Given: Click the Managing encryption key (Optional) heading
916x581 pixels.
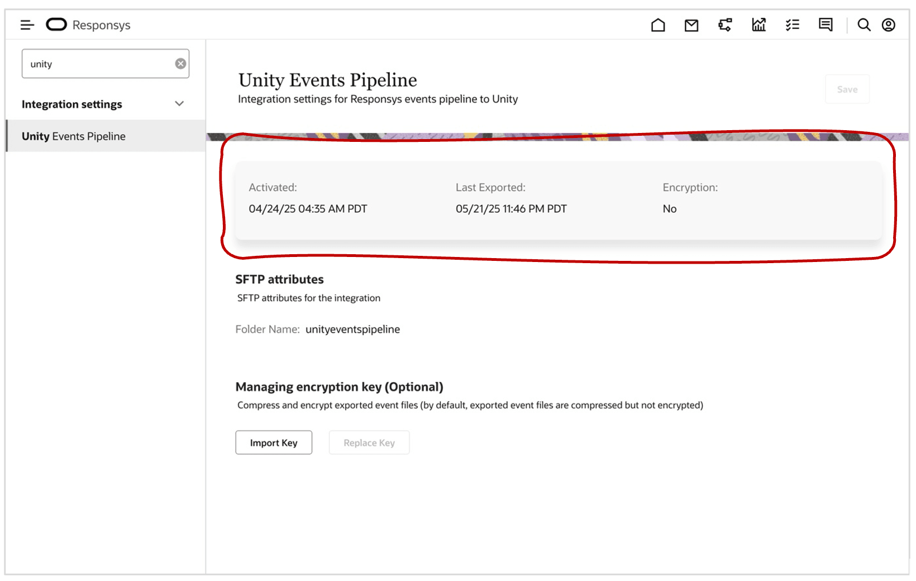Looking at the screenshot, I should (339, 387).
